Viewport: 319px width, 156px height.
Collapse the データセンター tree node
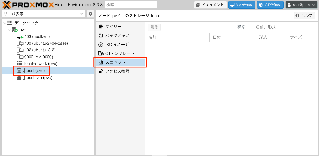5,23
